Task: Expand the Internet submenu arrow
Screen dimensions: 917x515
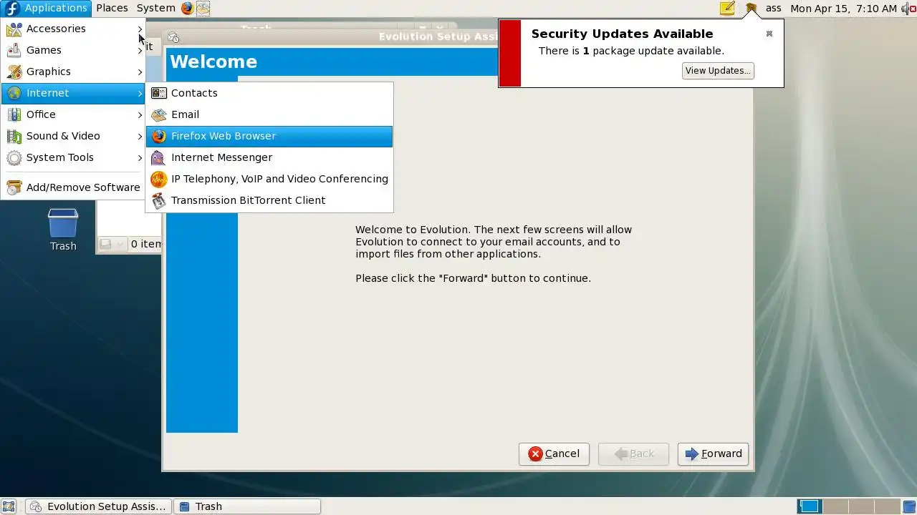Action: coord(140,93)
